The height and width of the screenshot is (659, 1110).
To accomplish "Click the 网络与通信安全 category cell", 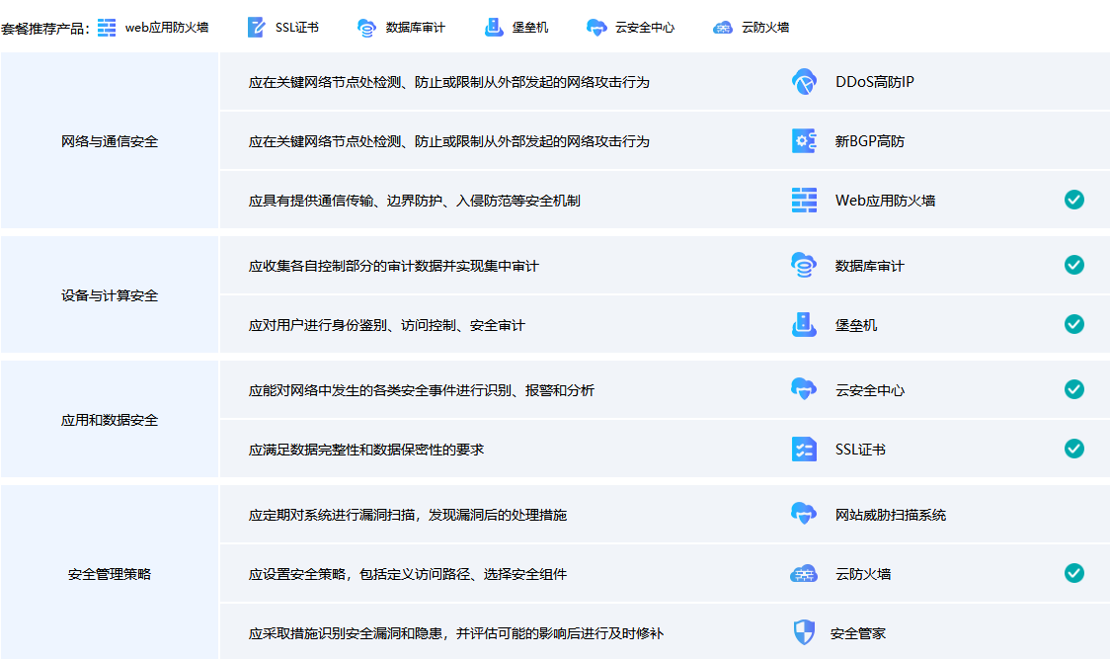I will [x=110, y=141].
